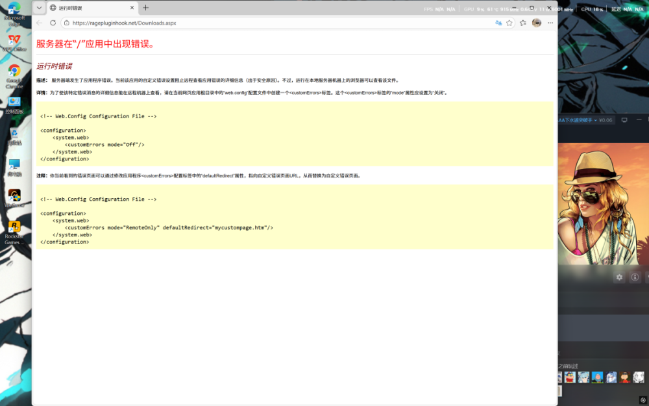Open the tab actions dropdown chevron

click(x=39, y=8)
